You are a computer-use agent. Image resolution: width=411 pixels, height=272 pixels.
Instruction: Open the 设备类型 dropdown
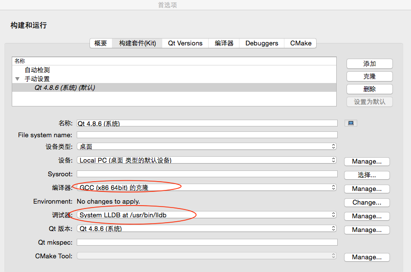point(207,146)
